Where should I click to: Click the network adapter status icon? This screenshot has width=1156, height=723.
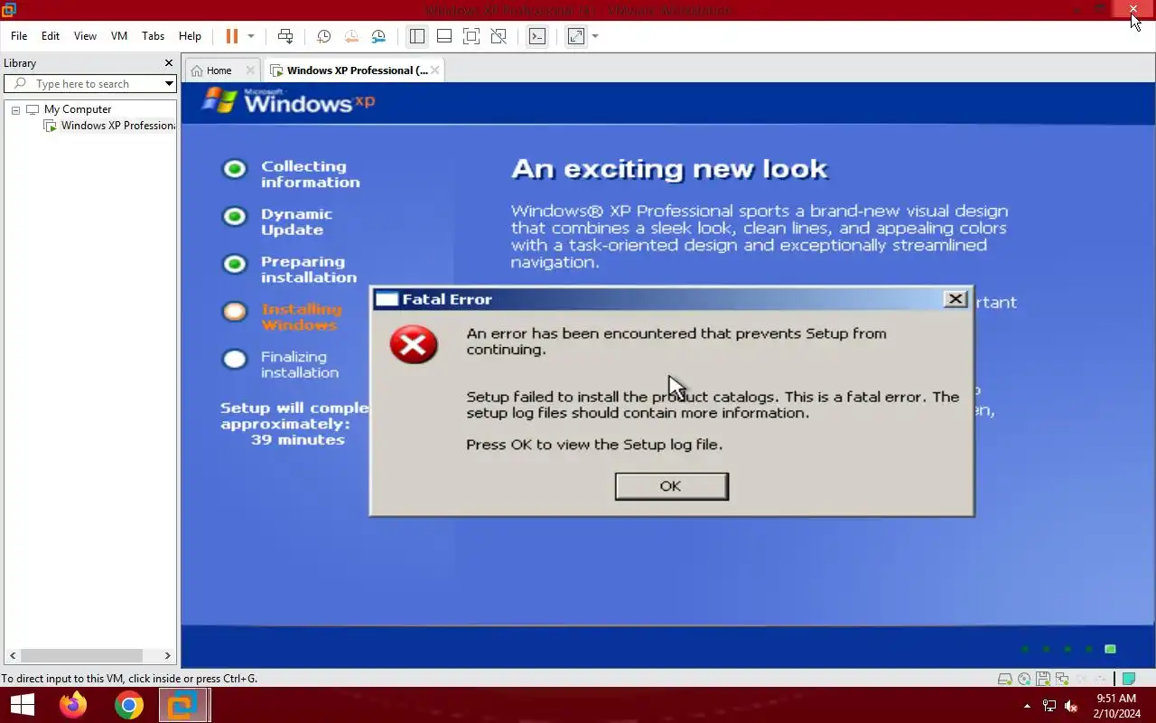click(1062, 679)
